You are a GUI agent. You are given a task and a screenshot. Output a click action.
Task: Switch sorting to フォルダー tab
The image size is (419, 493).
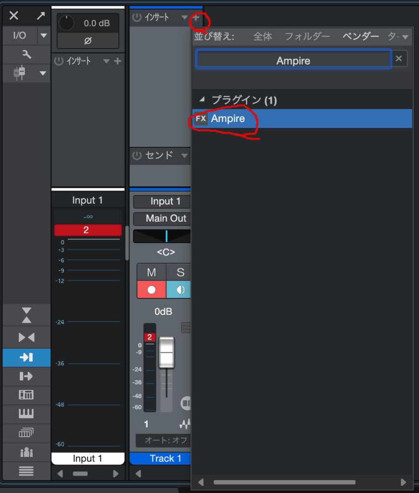click(307, 36)
